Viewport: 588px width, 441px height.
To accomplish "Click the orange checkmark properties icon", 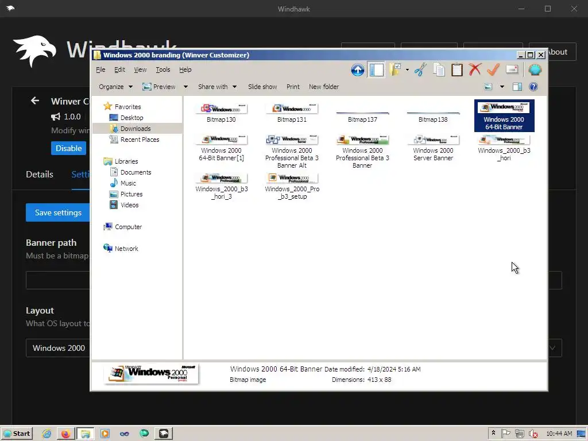I will (x=493, y=69).
